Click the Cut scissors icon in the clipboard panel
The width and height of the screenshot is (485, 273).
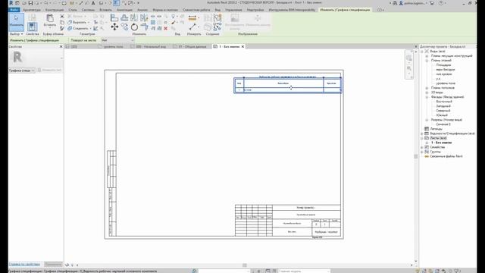[x=62, y=17]
